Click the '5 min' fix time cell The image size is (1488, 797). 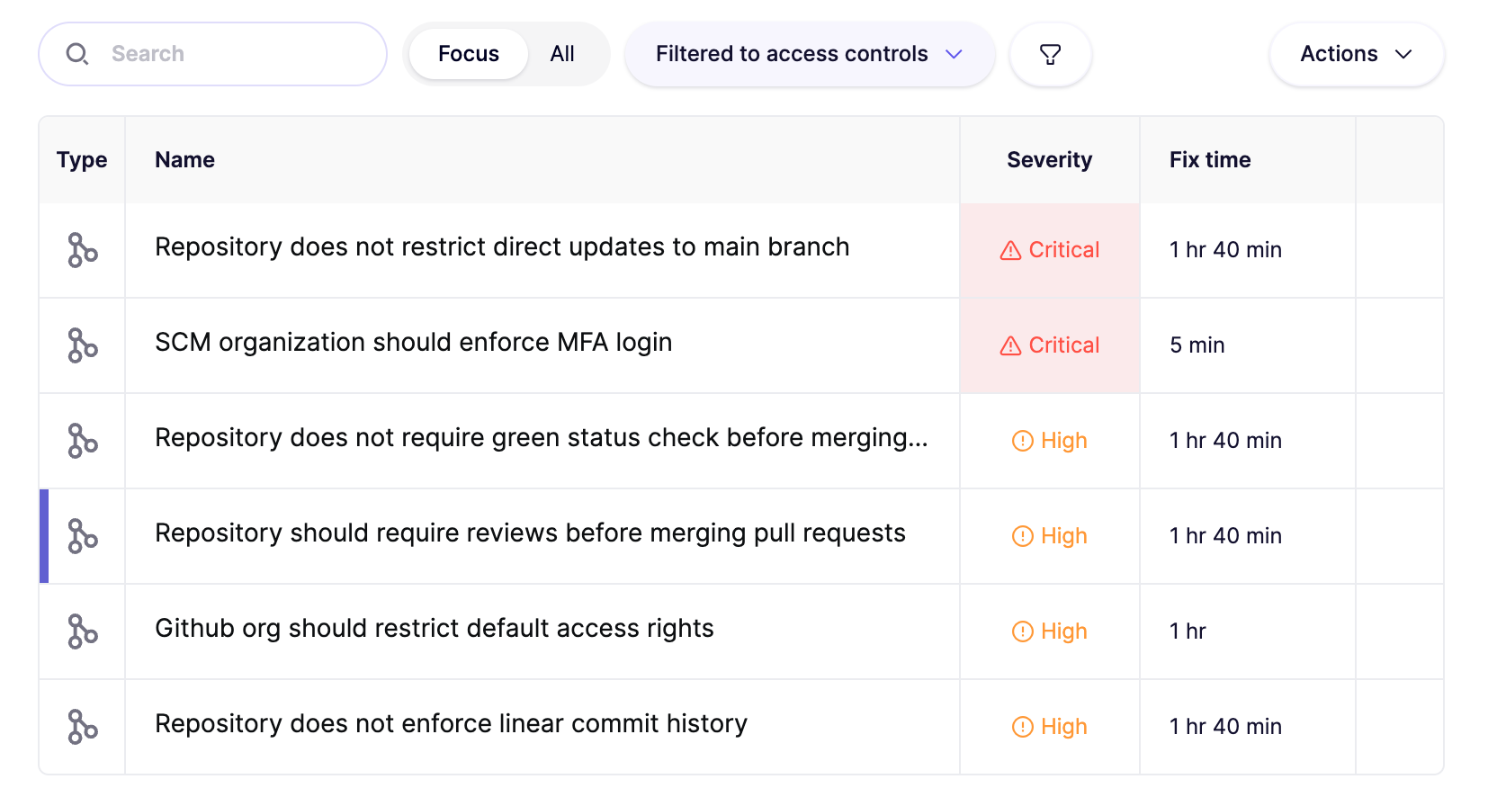pyautogui.click(x=1197, y=345)
